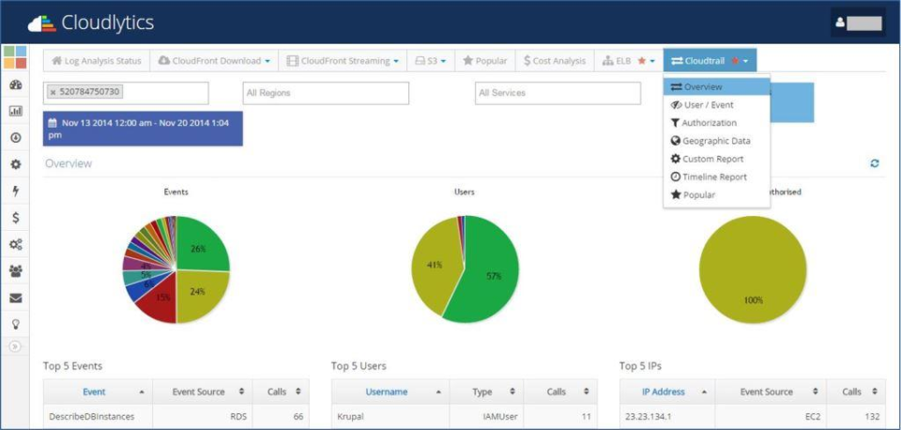
Task: Sort Top 5 Events by Event Source
Action: 203,392
